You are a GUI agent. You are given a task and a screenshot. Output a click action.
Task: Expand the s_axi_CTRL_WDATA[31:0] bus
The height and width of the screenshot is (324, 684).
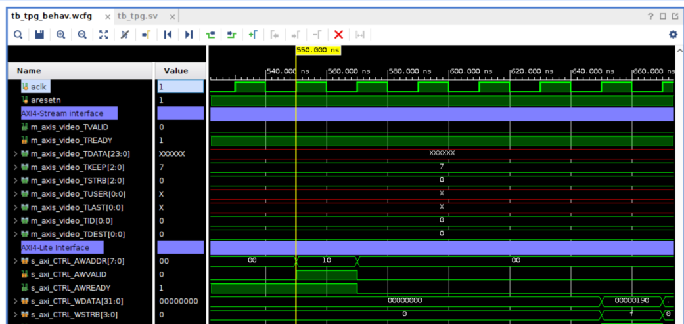click(16, 301)
